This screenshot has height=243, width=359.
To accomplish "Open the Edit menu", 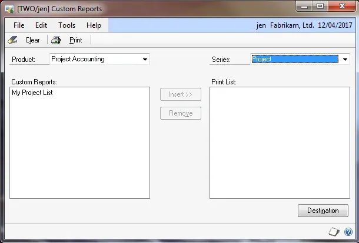I will [41, 25].
